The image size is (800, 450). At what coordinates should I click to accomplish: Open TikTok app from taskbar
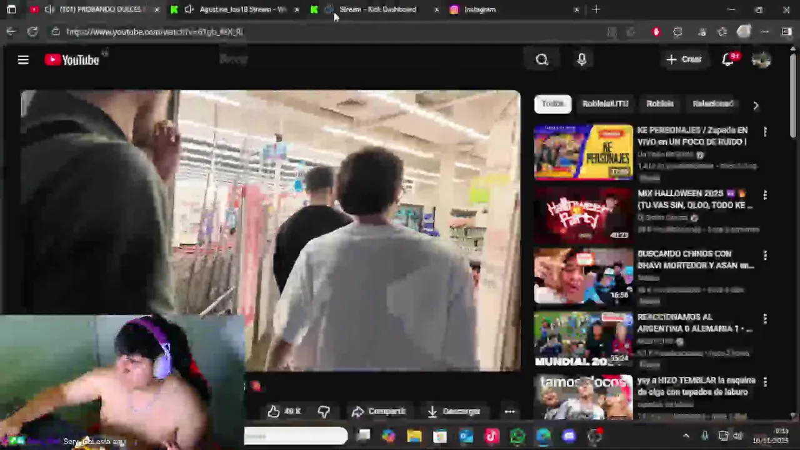point(492,436)
